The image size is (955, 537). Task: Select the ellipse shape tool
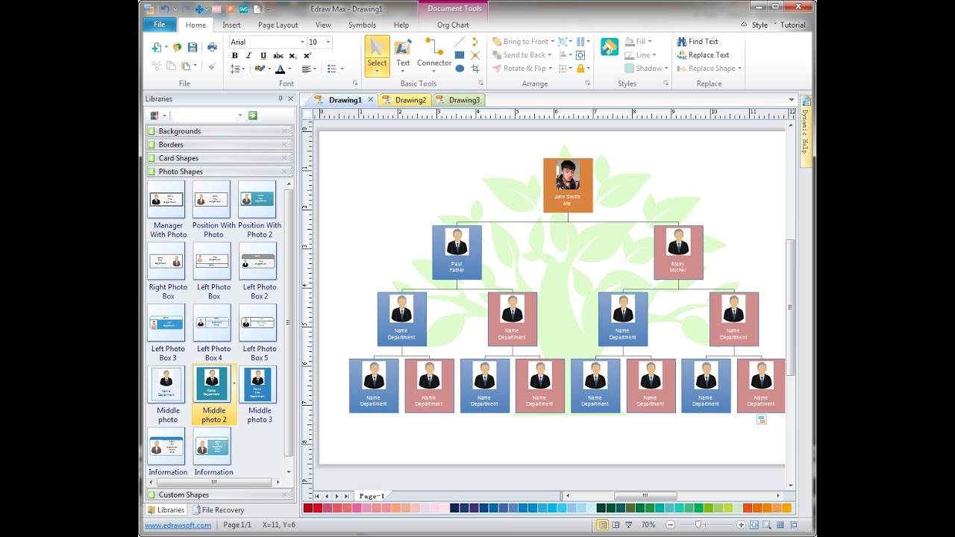pos(460,69)
